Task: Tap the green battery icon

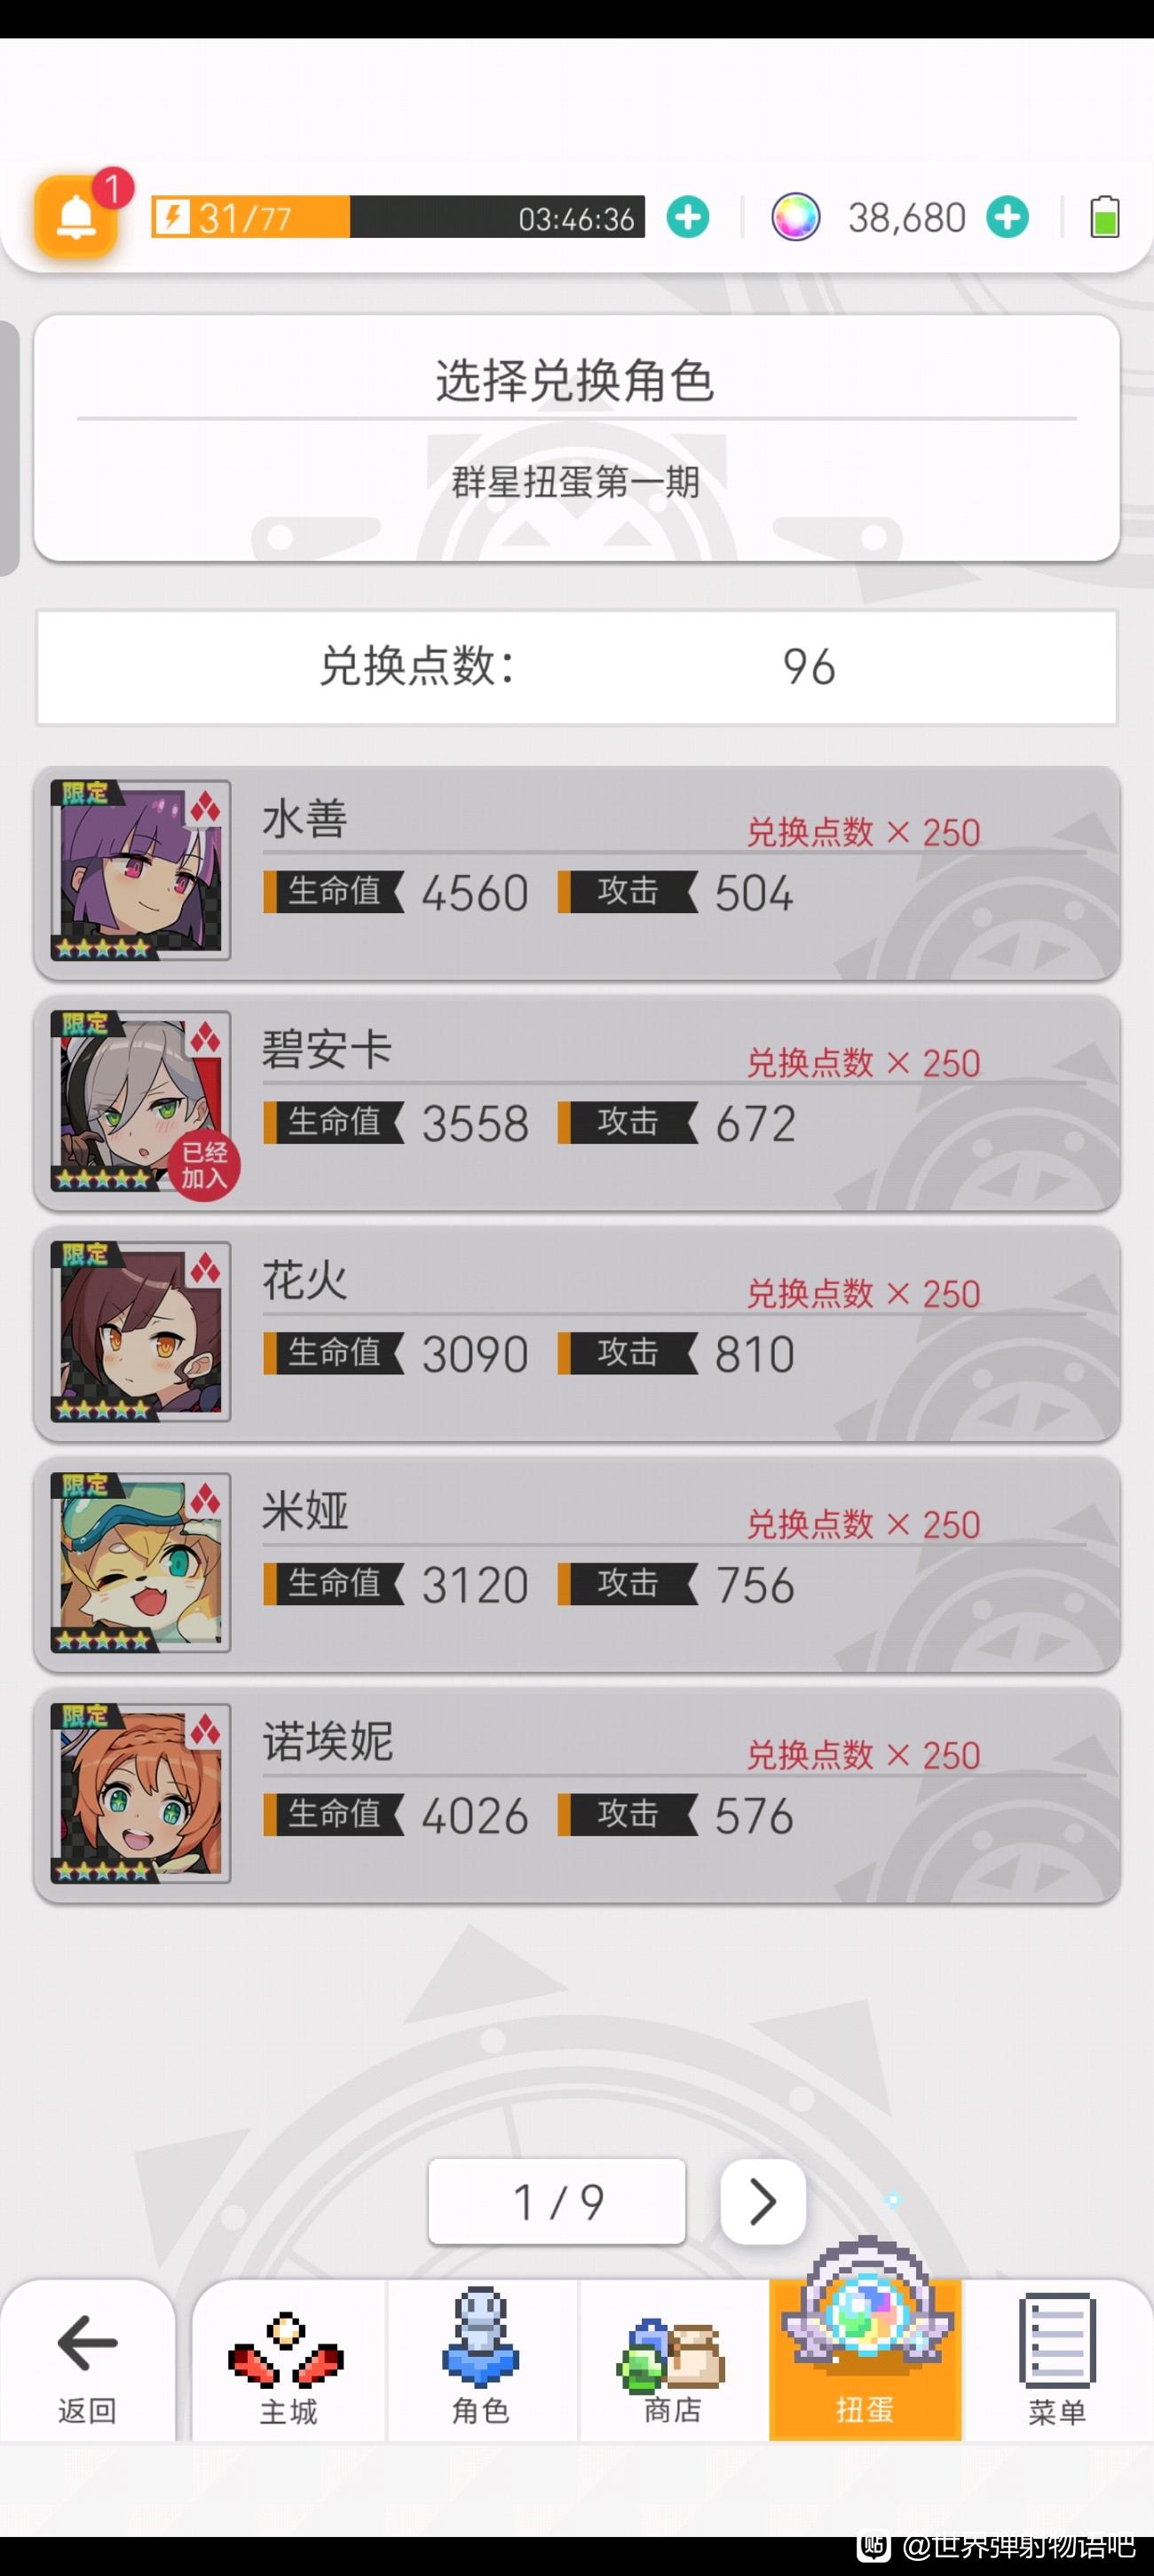Action: pyautogui.click(x=1104, y=217)
